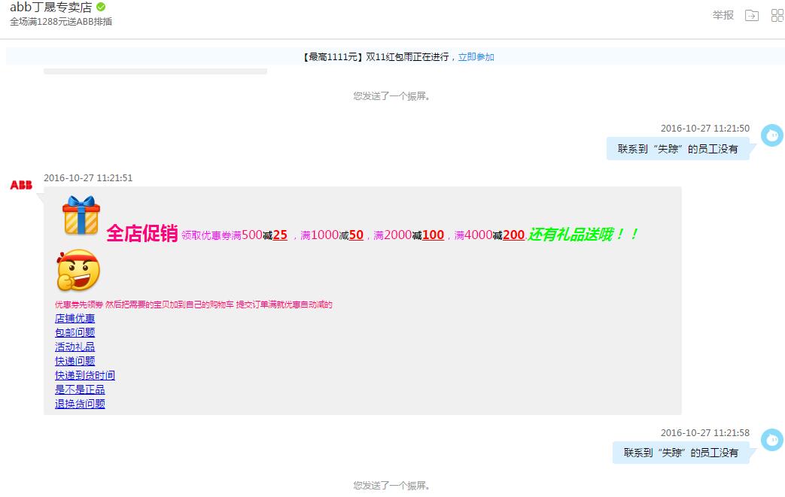Open the grid apps icon in header

[777, 16]
